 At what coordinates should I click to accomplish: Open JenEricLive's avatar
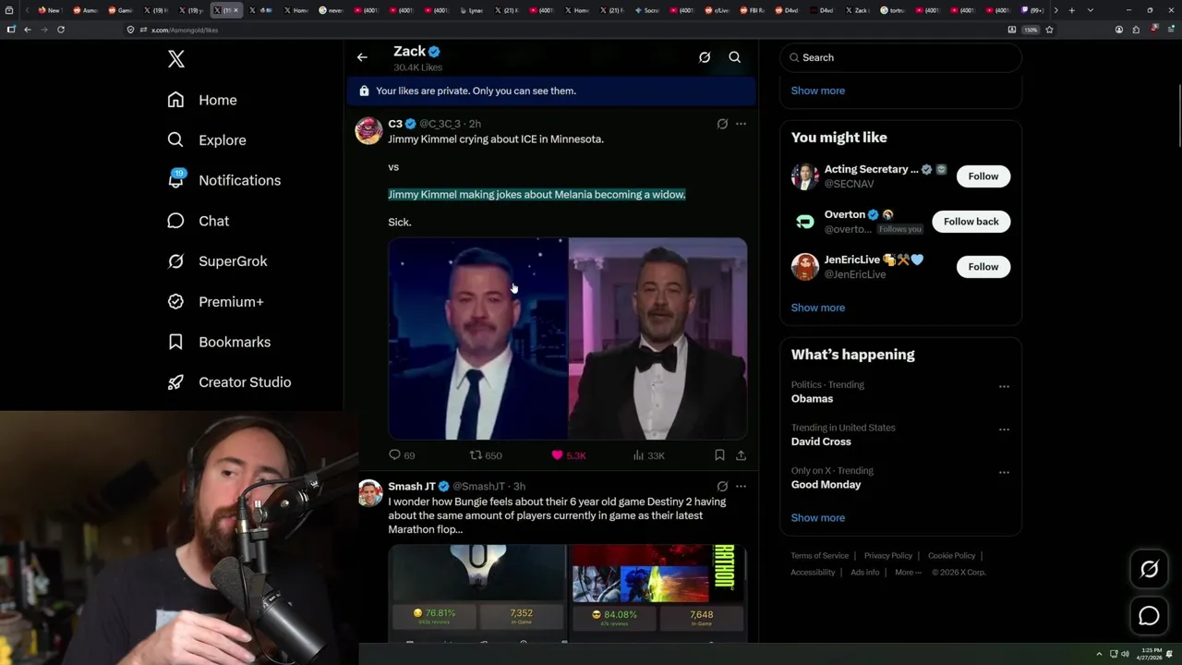(805, 267)
